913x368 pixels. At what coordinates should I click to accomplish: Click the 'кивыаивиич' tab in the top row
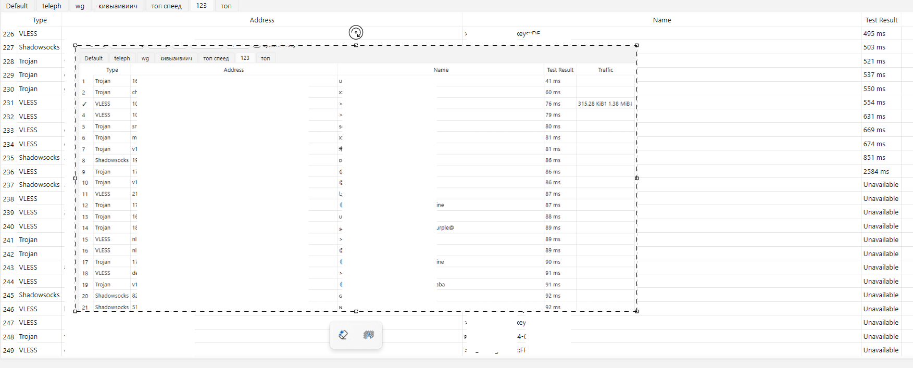pyautogui.click(x=118, y=6)
